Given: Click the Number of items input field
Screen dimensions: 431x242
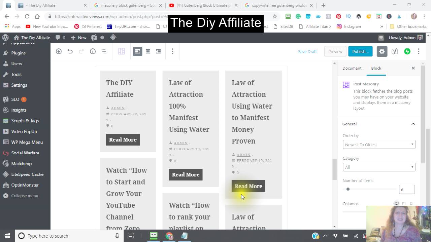Looking at the screenshot, I should (x=407, y=190).
